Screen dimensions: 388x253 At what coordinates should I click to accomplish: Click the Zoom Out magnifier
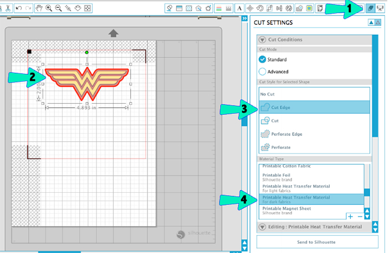58,8
